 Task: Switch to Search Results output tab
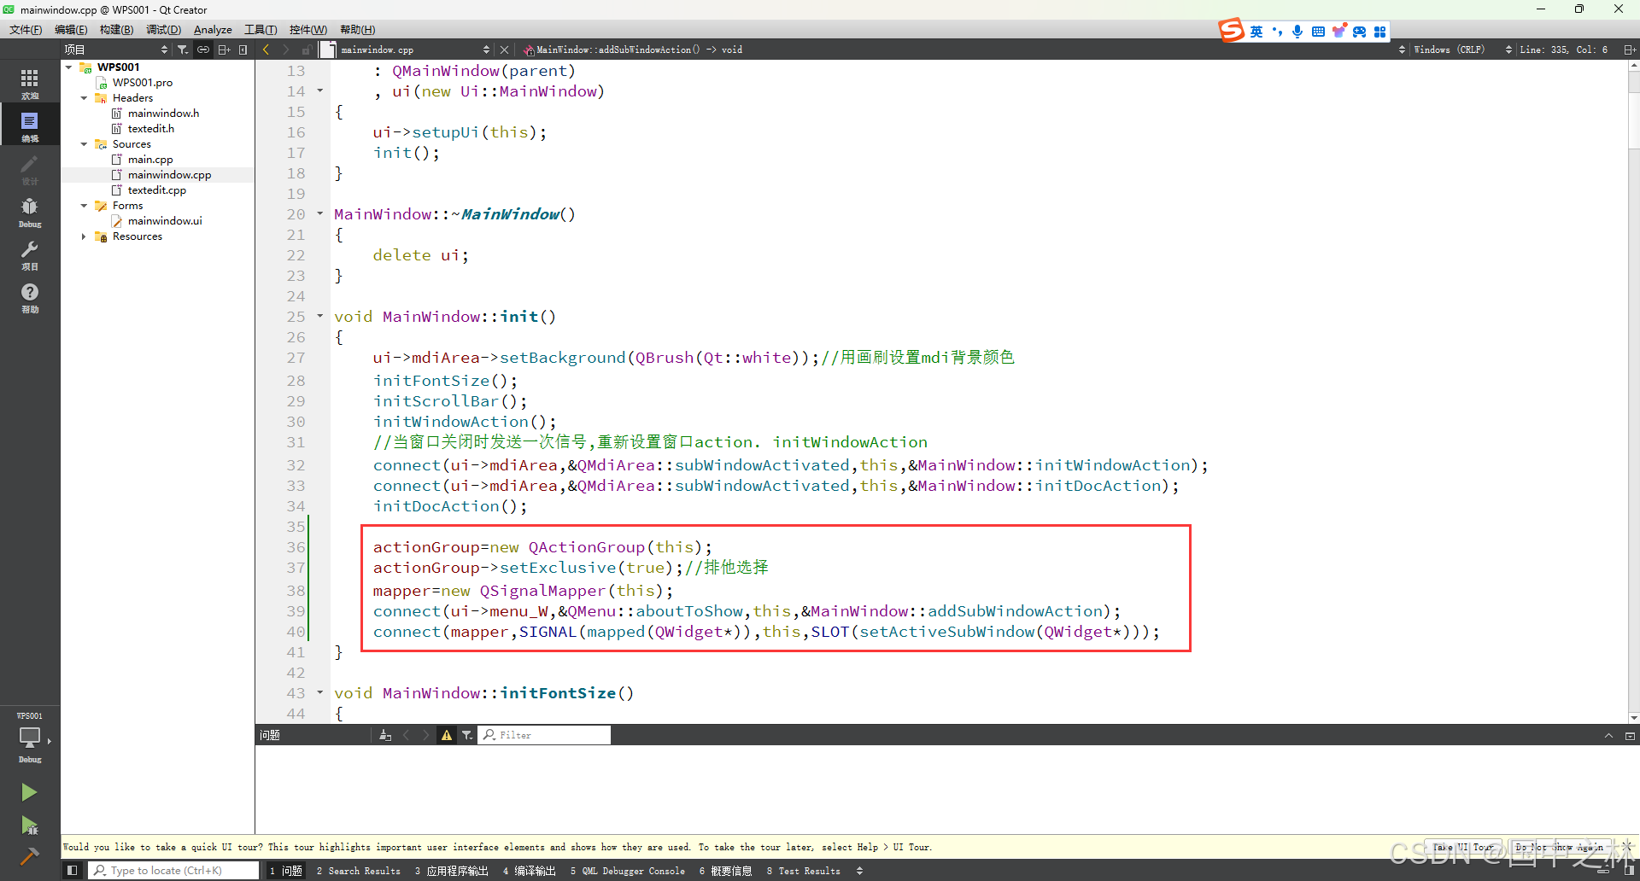359,871
